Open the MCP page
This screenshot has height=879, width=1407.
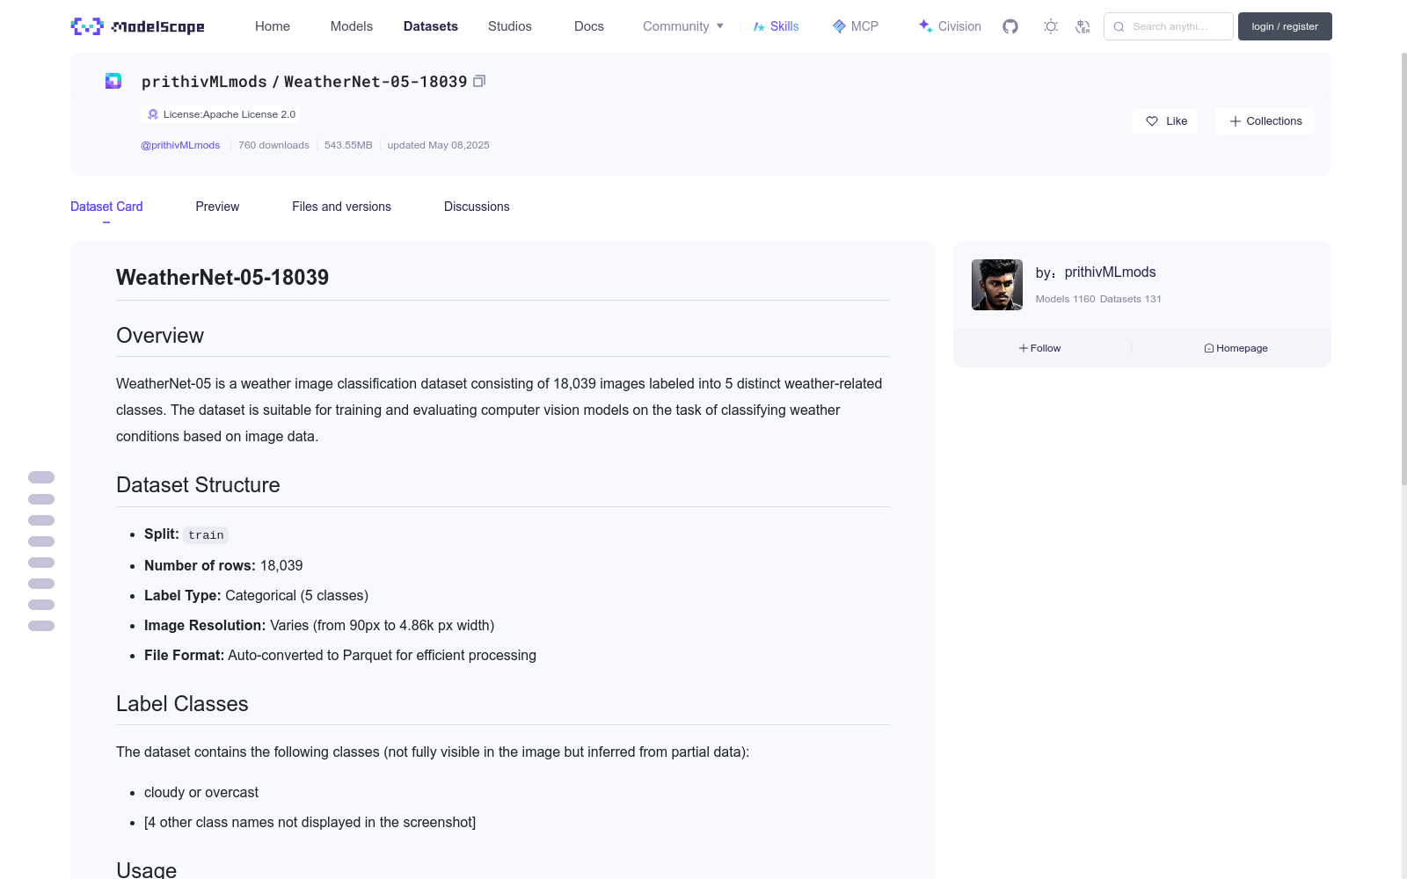point(855,26)
